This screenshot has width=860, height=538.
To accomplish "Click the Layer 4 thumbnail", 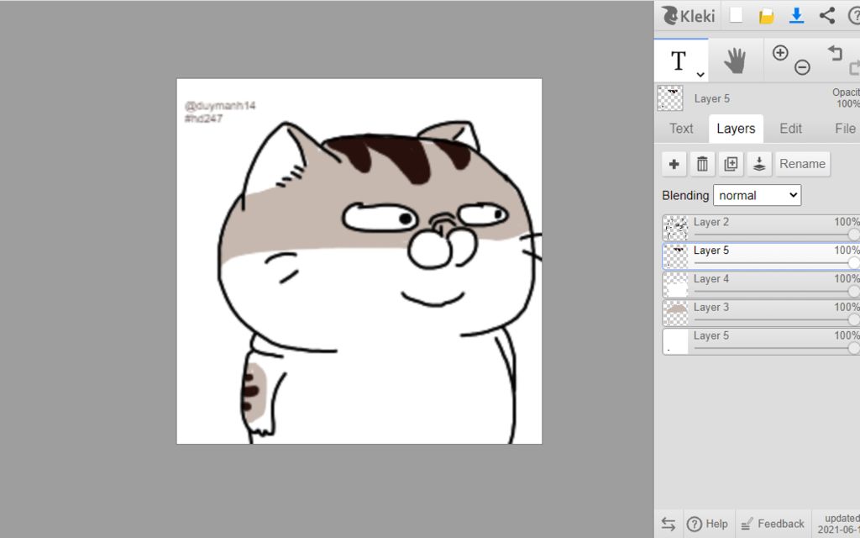I will point(676,286).
